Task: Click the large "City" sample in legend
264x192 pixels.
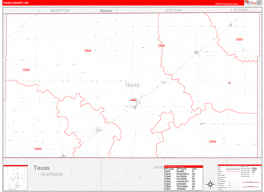Action: point(255,168)
